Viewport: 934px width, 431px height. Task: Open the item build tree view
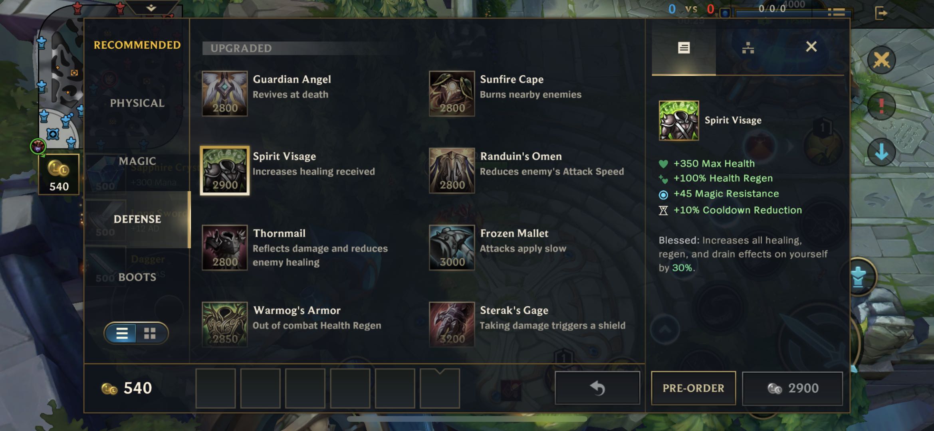coord(748,48)
